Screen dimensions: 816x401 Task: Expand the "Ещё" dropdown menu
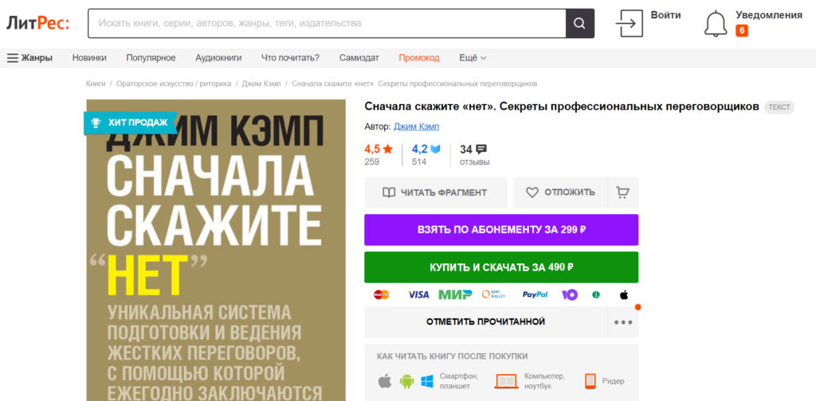tap(473, 58)
